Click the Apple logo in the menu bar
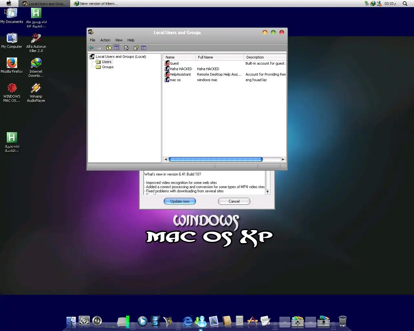Image resolution: width=414 pixels, height=331 pixels. click(x=9, y=4)
